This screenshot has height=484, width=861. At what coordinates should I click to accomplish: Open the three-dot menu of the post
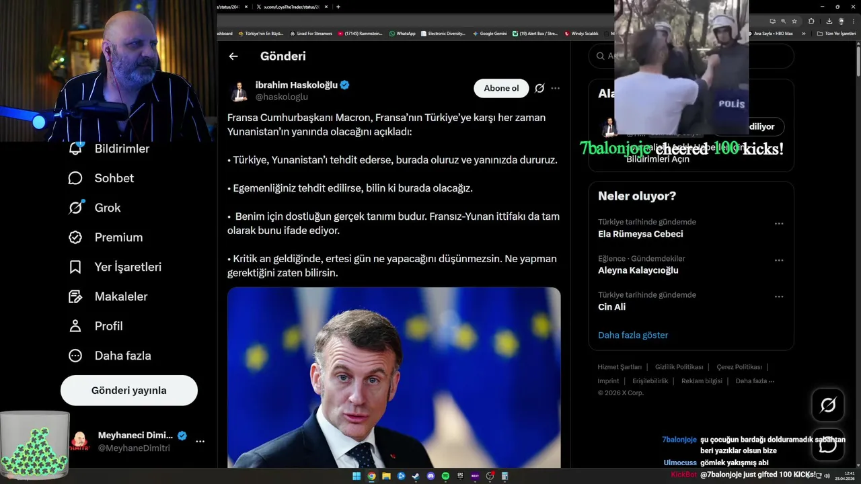(555, 88)
